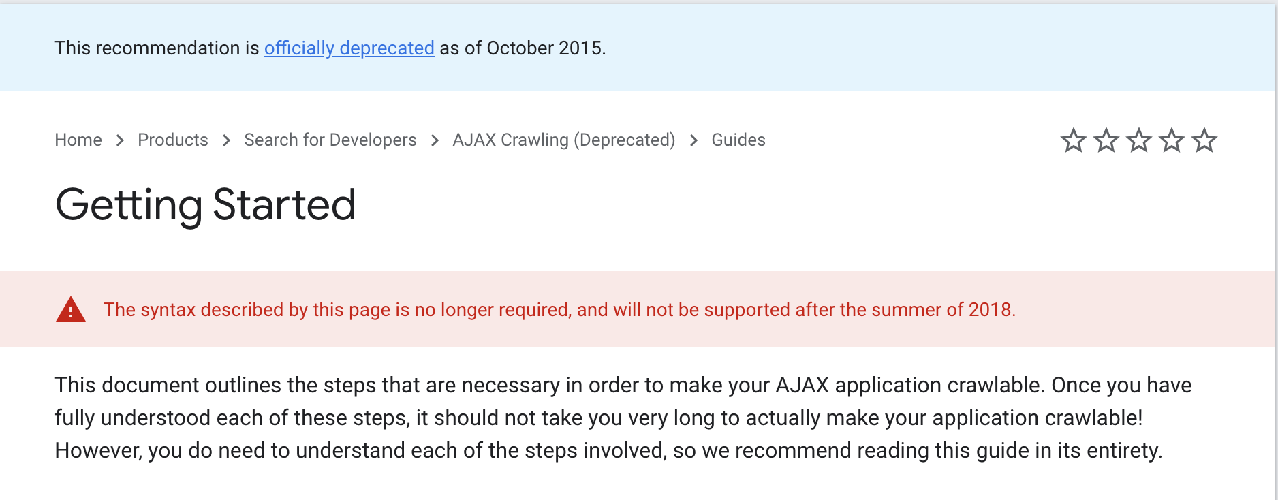Click the chevron after Products breadcrumb

pos(226,140)
